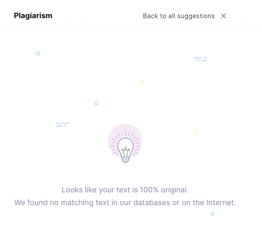Close the Plagiarism panel with X icon
The height and width of the screenshot is (226, 262).
(x=224, y=16)
